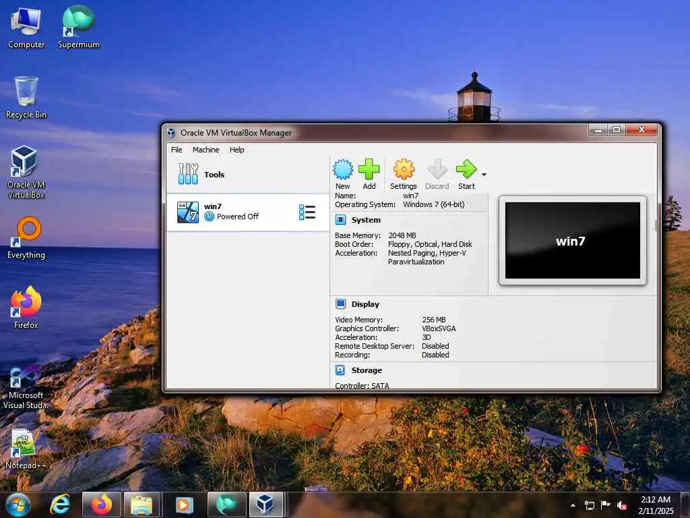Select the Computer desktop icon
The image size is (690, 518).
click(x=26, y=28)
